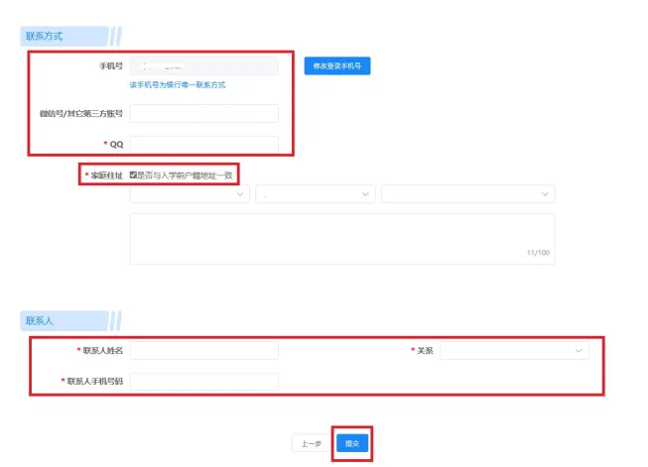
Task: Click the 提交 submit button
Action: point(351,443)
